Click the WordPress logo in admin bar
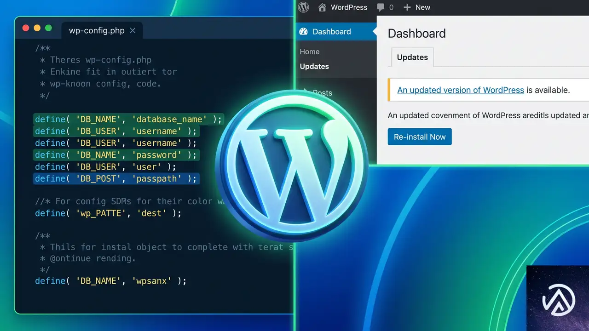The image size is (589, 331). point(303,7)
